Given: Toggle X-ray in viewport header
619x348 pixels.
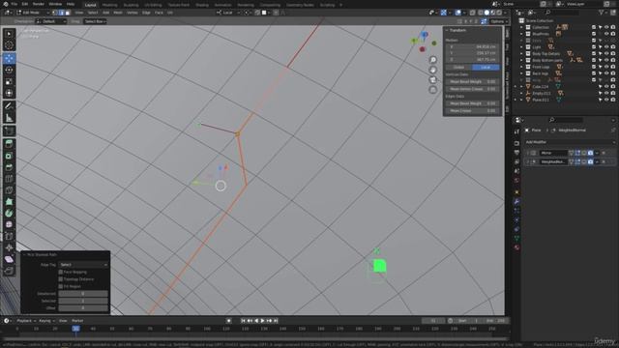Looking at the screenshot, I should [473, 13].
